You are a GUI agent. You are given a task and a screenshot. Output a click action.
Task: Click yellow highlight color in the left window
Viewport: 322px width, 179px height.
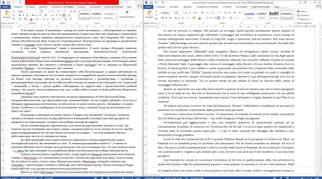point(25,19)
